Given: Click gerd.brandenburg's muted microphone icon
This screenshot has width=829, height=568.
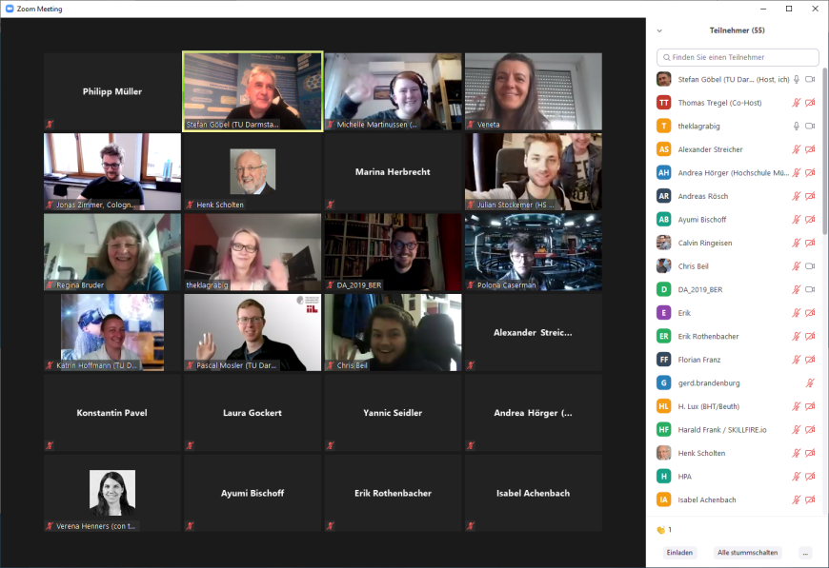Looking at the screenshot, I should [810, 383].
